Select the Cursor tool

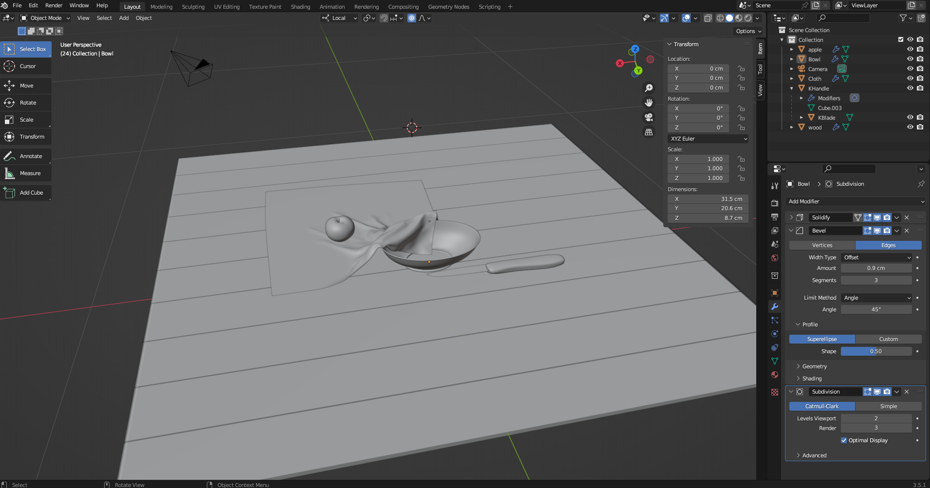(26, 66)
